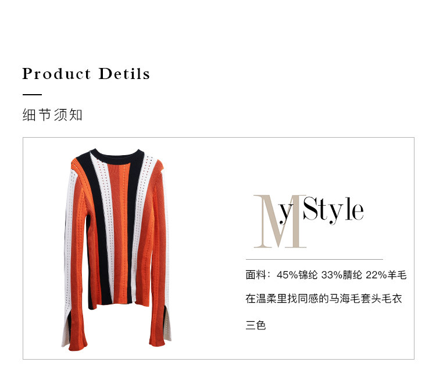Click the 45%锦纶 fabric text
This screenshot has height=373, width=436.
point(297,275)
